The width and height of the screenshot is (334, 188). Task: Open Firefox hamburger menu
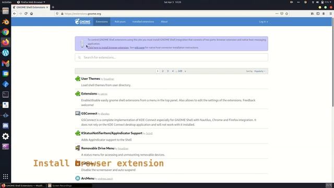330,14
